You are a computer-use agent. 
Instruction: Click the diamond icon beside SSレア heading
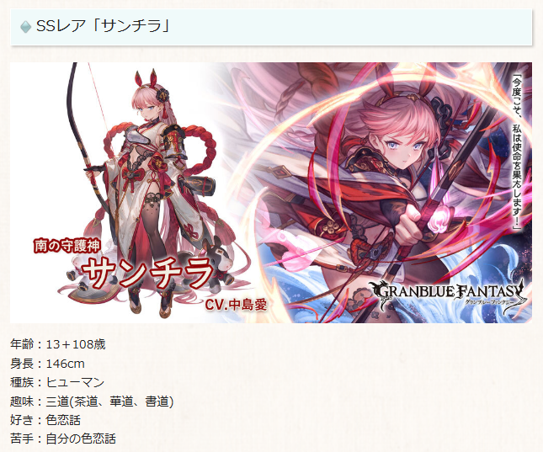click(25, 27)
